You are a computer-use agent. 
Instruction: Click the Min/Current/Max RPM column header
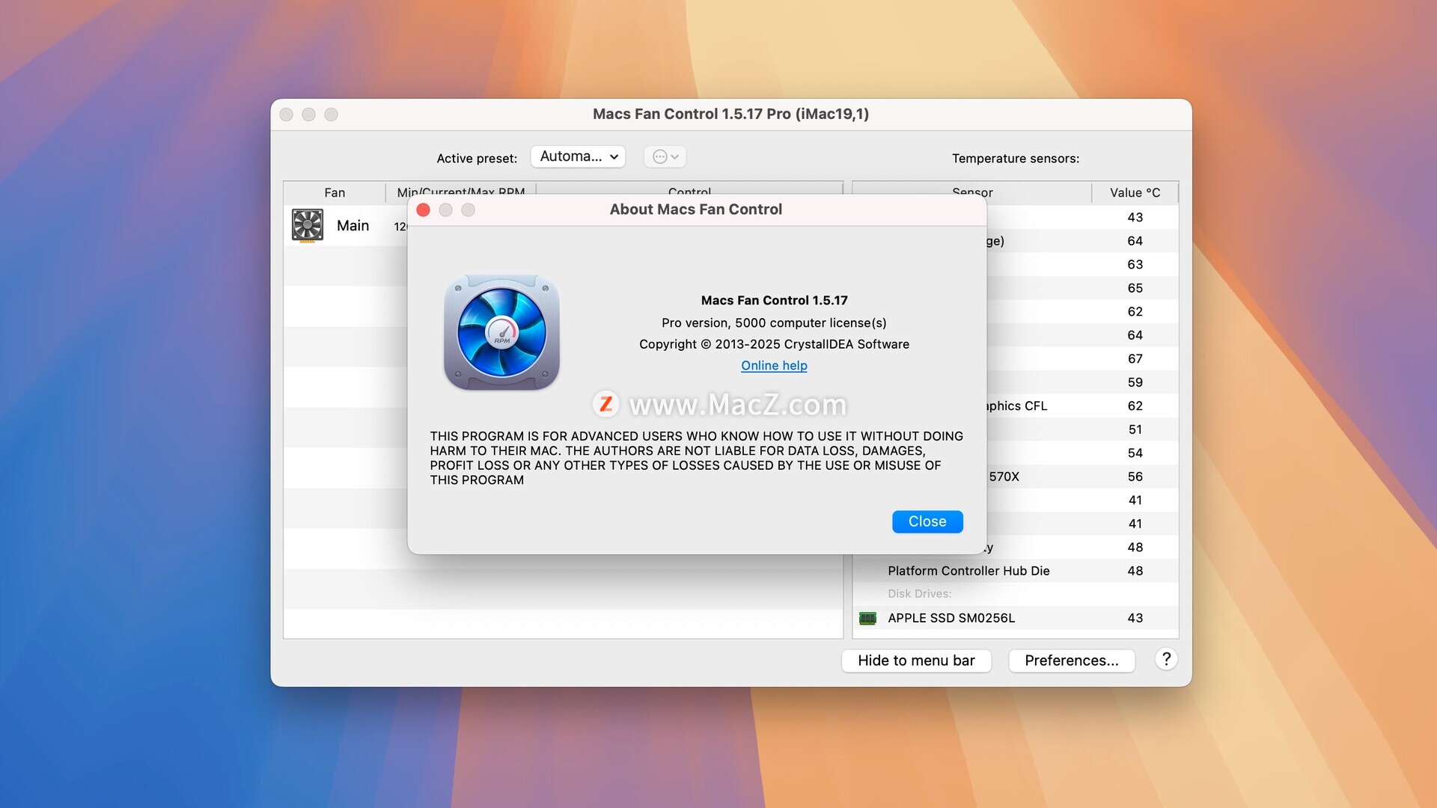(461, 192)
